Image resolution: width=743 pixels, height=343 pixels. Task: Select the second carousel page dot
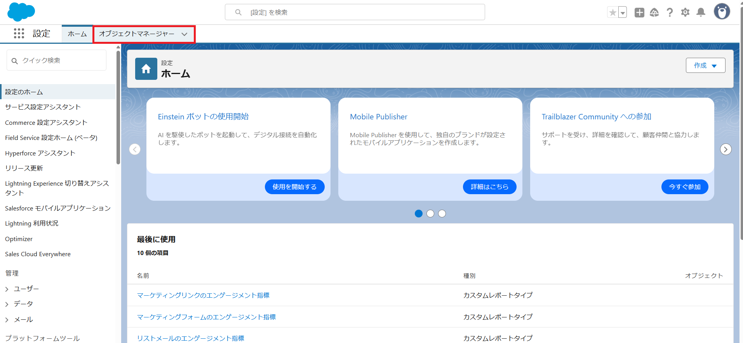430,214
